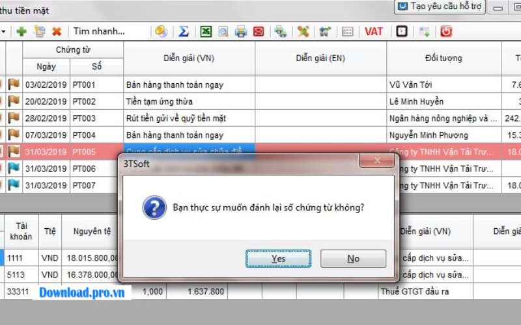
Task: Select account 1111 in detail grid
Action: 21,258
